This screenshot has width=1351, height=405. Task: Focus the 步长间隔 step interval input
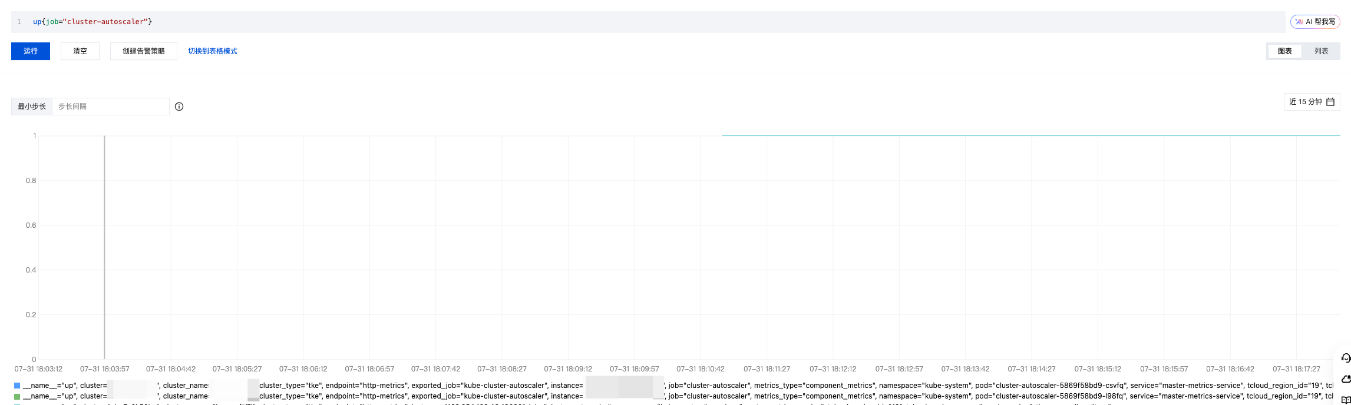(111, 107)
